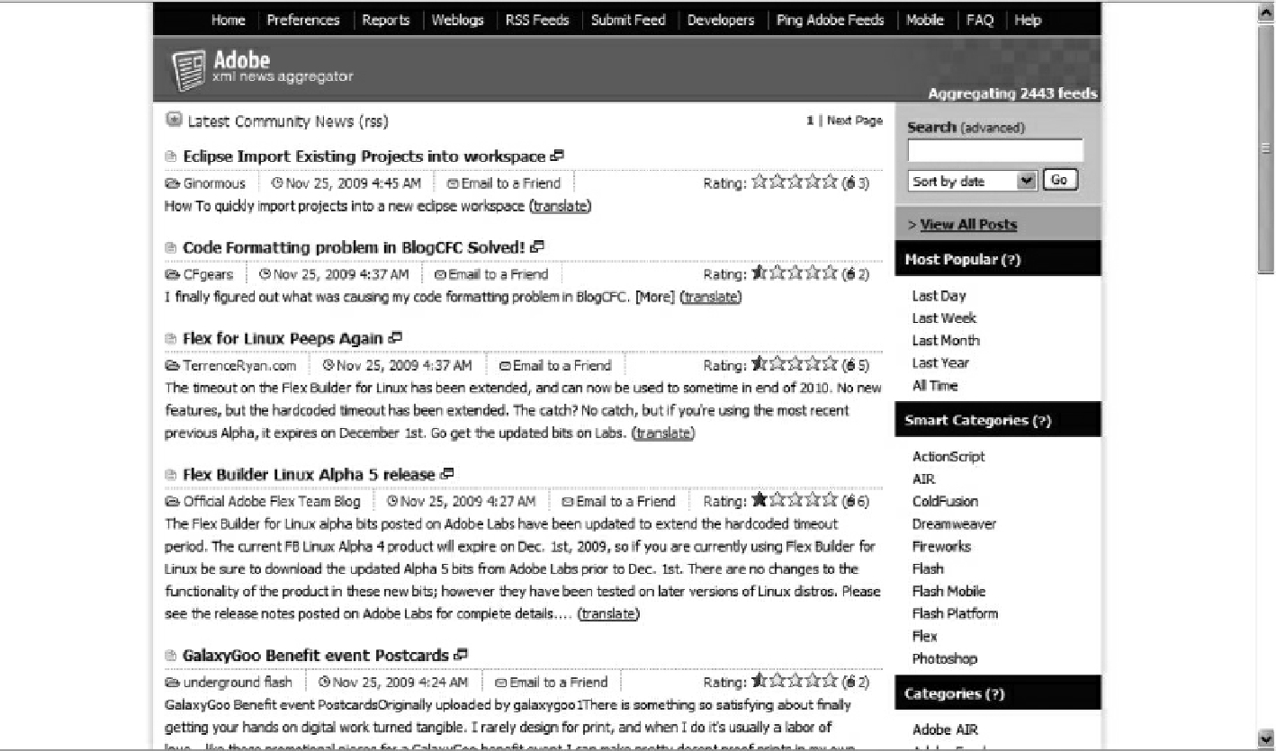Click the first rating star in CFgears row

click(759, 273)
